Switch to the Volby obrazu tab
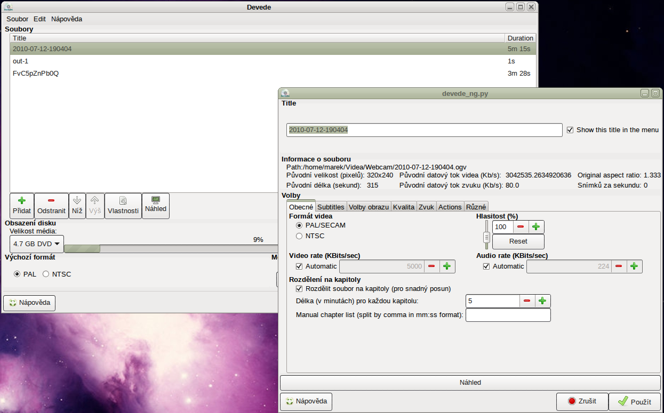The width and height of the screenshot is (664, 413). tap(369, 207)
